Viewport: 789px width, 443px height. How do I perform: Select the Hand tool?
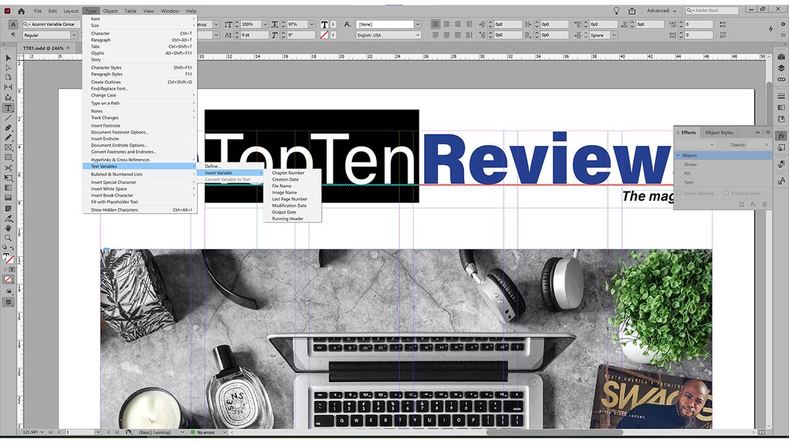(9, 228)
